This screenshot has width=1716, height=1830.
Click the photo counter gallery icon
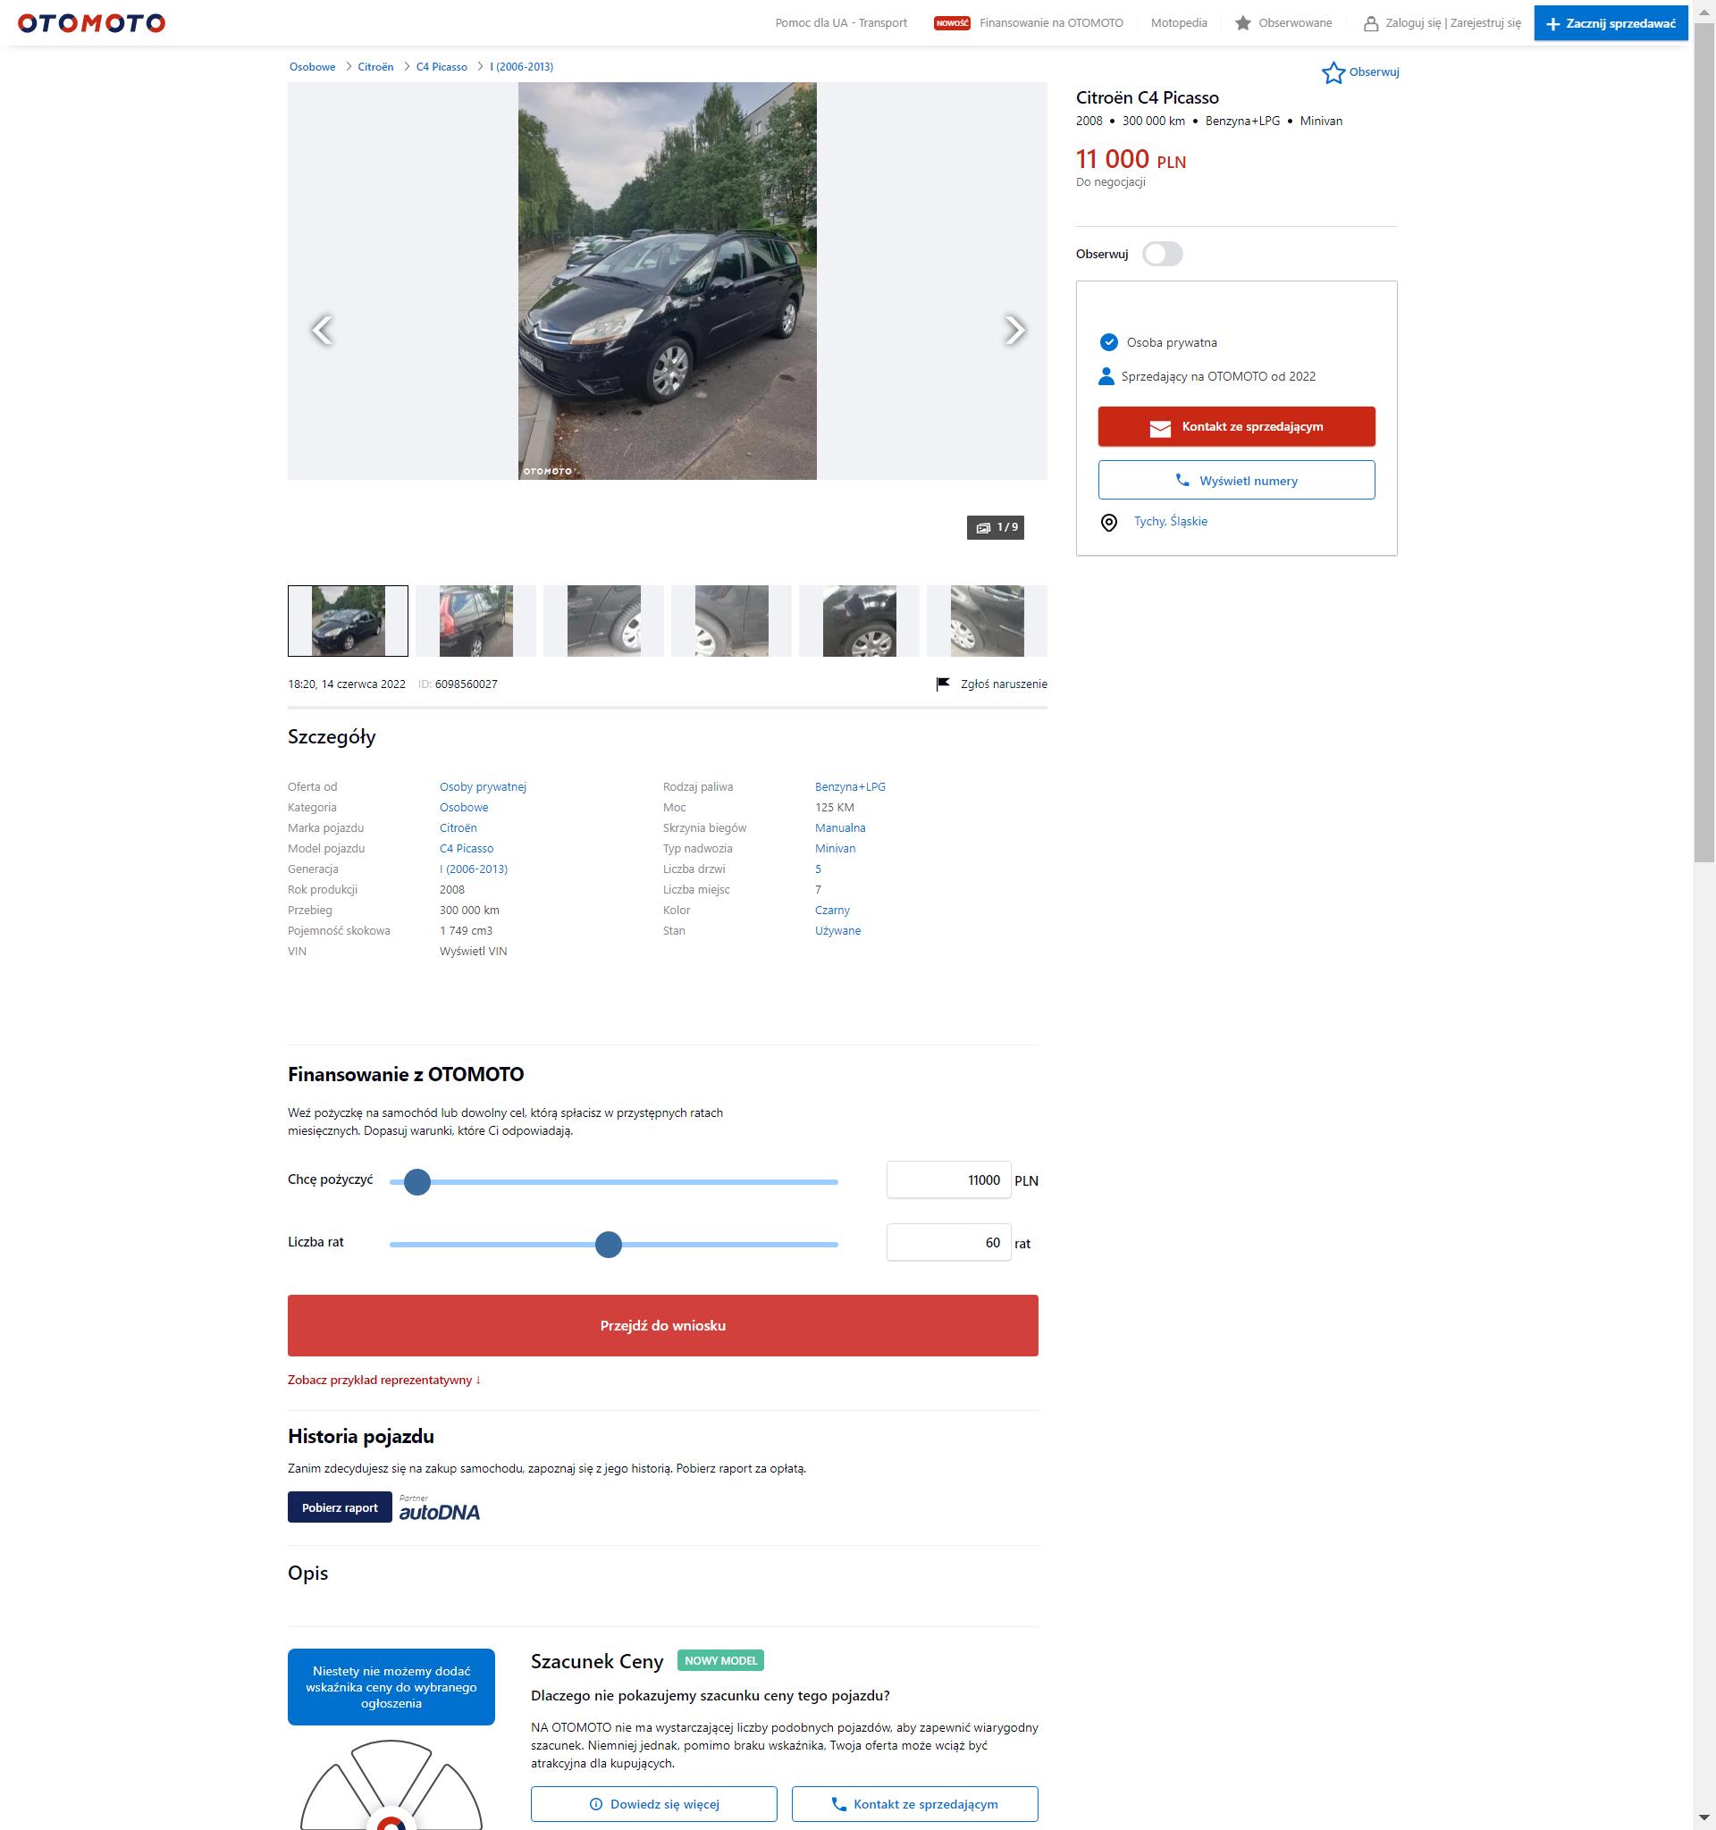[983, 527]
